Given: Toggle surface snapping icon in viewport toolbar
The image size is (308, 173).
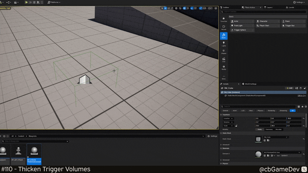Looking at the screenshot, I should coord(180,8).
